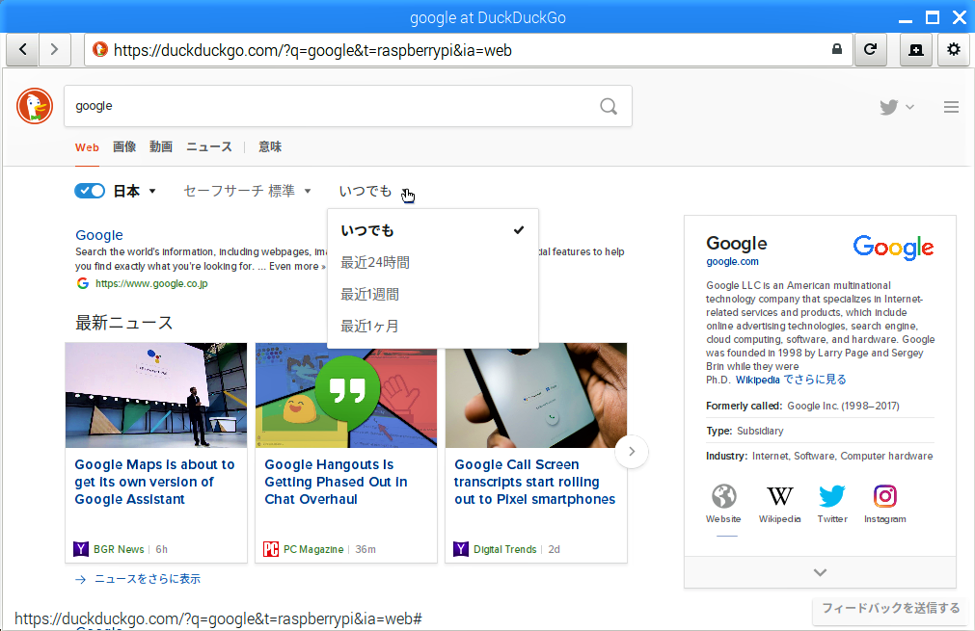The height and width of the screenshot is (631, 975).
Task: Submit search with the magnifier icon
Action: tap(609, 106)
